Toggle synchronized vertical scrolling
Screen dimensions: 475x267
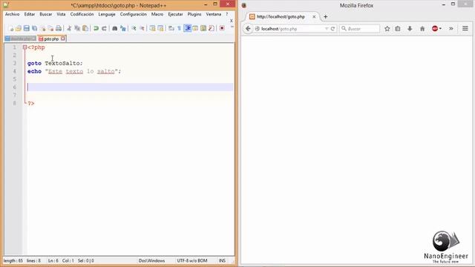[152, 28]
